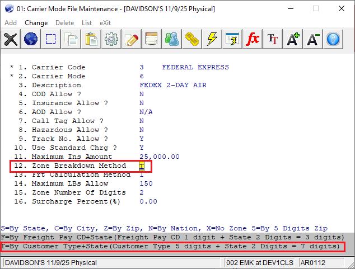Click the gold chain link icon

click(192, 39)
